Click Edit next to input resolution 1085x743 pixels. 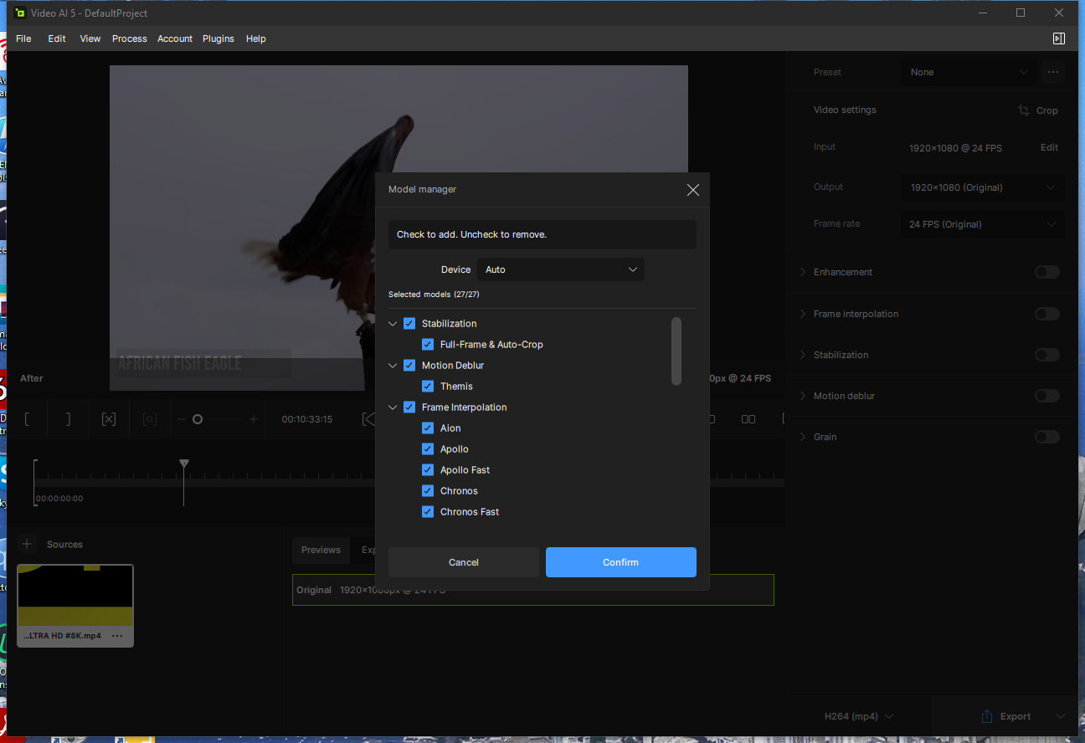click(1049, 147)
